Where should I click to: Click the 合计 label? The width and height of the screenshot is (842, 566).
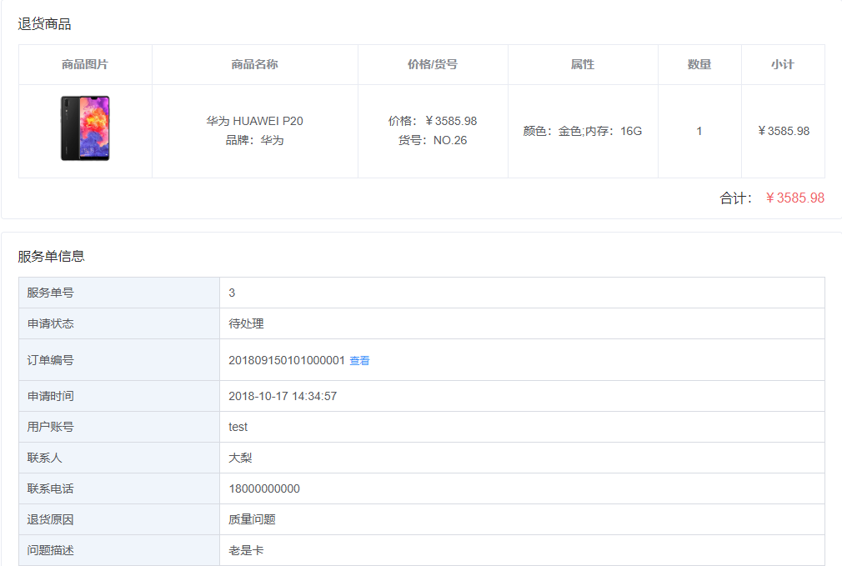735,198
